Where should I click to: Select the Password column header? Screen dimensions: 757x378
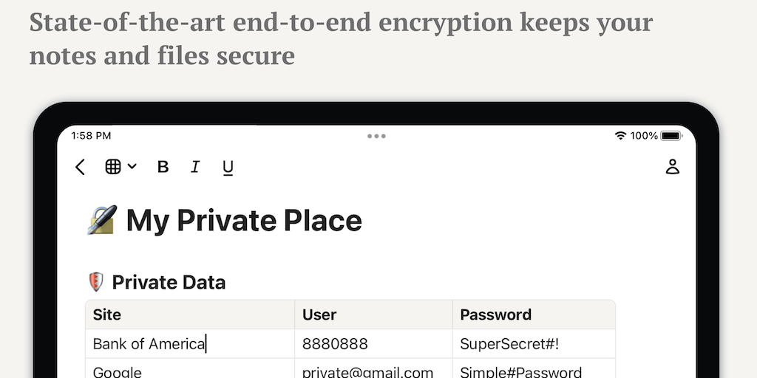tap(495, 315)
